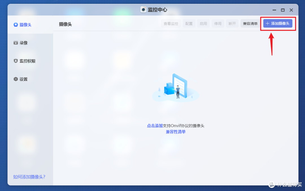The image size is (305, 191).
Task: Minimize the 监控中心 window
Action: pos(274,10)
